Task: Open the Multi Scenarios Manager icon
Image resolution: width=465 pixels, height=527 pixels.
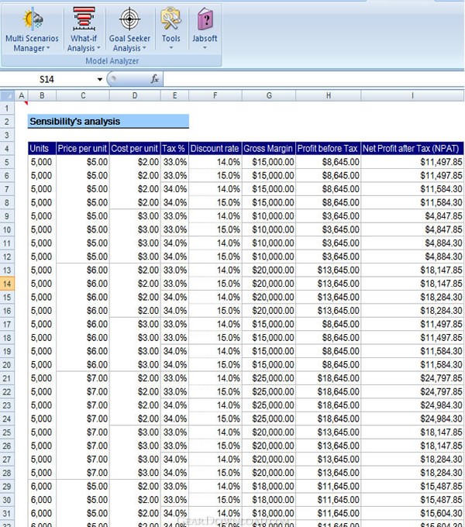Action: coord(33,19)
